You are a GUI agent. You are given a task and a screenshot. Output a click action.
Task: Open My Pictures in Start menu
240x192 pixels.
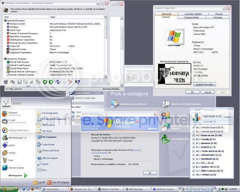pyautogui.click(x=46, y=125)
